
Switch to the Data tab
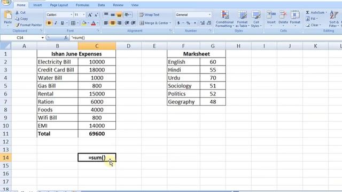[101, 5]
